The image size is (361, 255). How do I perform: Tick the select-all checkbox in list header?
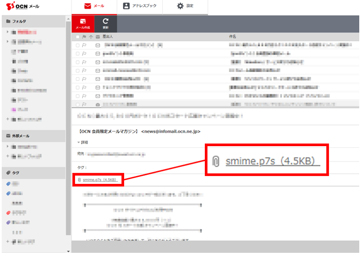pos(78,37)
